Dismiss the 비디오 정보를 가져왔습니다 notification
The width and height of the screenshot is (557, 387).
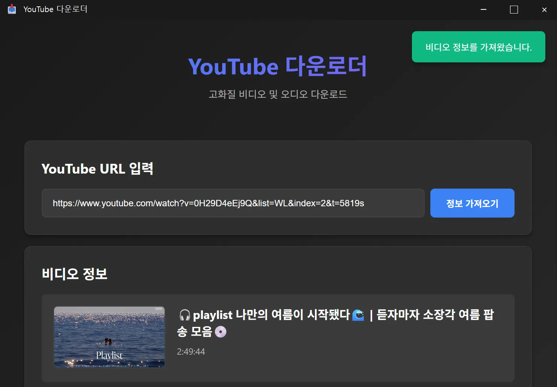478,47
